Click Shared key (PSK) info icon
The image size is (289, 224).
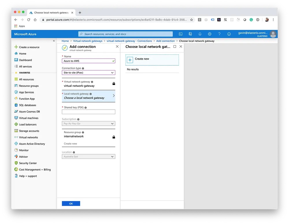click(x=86, y=108)
